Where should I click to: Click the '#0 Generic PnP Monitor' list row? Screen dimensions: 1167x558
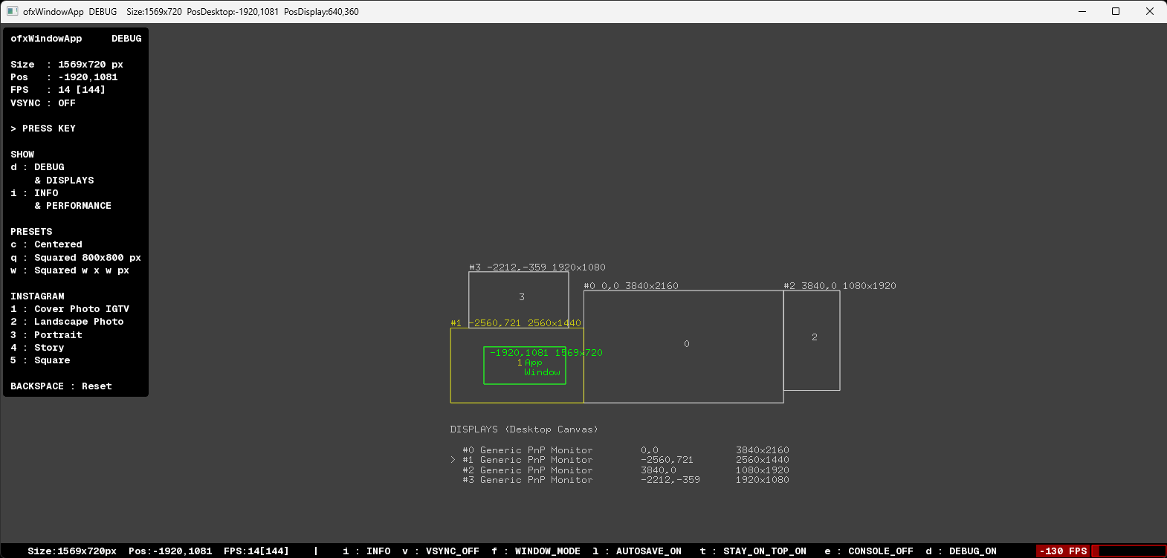pos(626,450)
